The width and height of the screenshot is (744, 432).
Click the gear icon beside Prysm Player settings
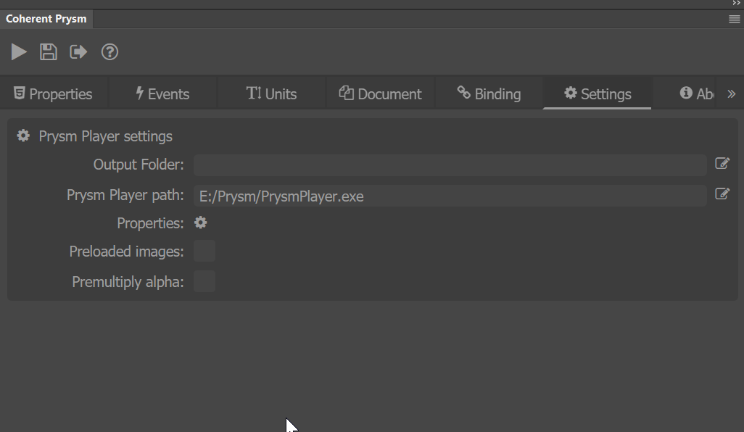[23, 136]
